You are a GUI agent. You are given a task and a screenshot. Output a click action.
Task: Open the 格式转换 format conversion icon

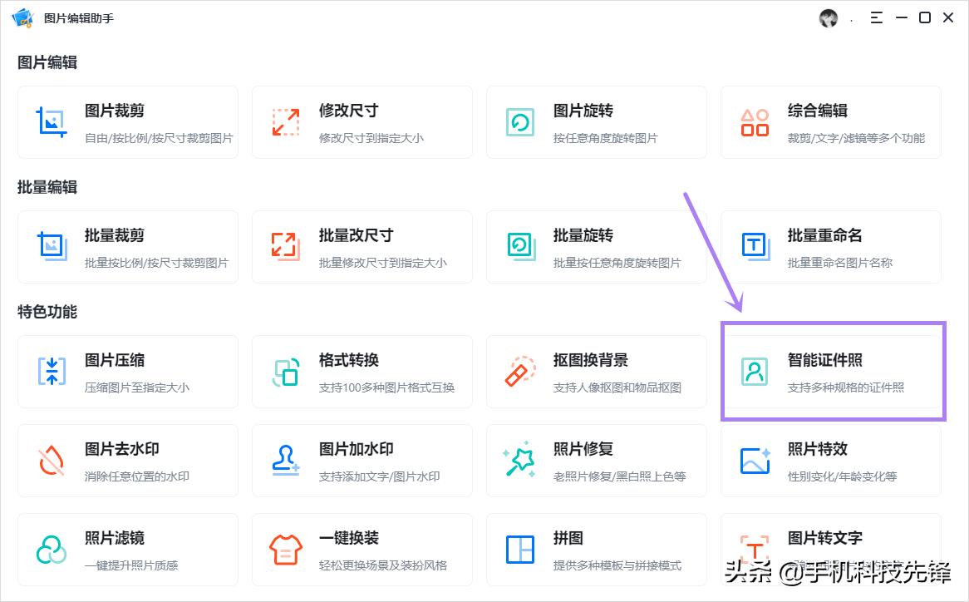click(285, 372)
